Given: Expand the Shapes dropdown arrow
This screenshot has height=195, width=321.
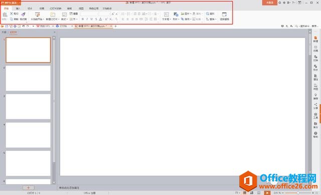Looking at the screenshot, I should pos(179,19).
